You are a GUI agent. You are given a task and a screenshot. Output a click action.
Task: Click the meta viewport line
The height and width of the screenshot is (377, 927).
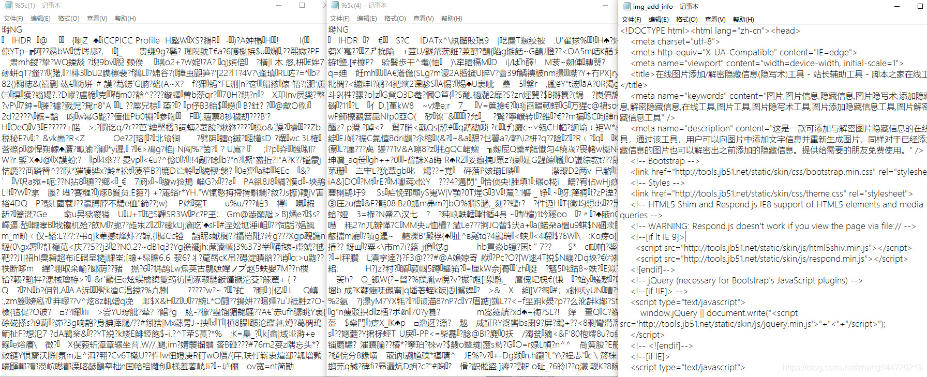coord(767,63)
